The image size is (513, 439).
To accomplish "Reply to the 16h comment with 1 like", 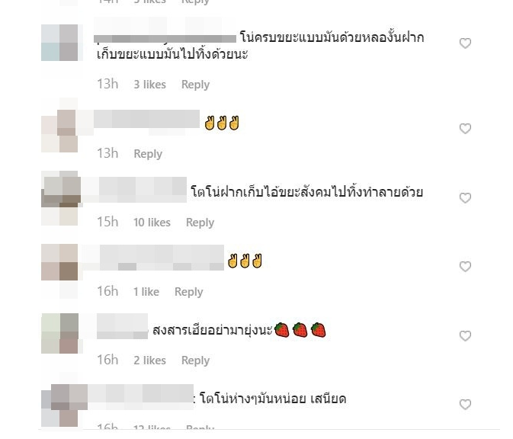I will pyautogui.click(x=189, y=292).
